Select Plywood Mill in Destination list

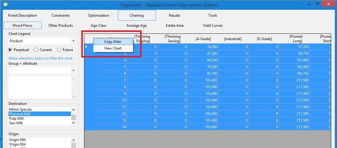pos(40,114)
